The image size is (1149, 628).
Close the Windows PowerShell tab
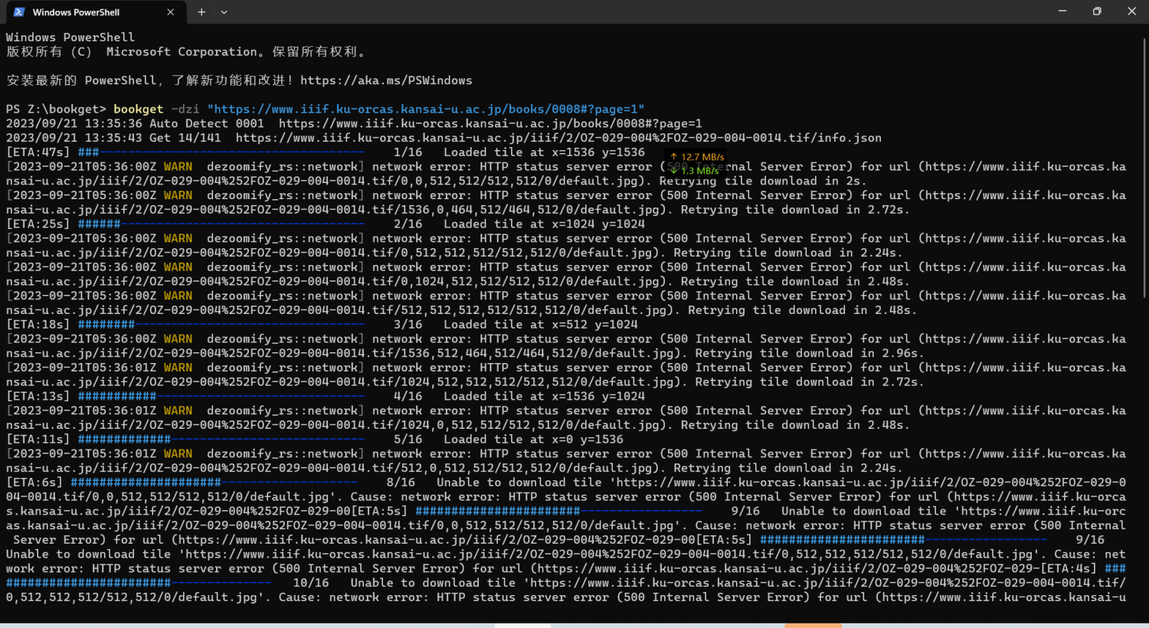point(170,12)
